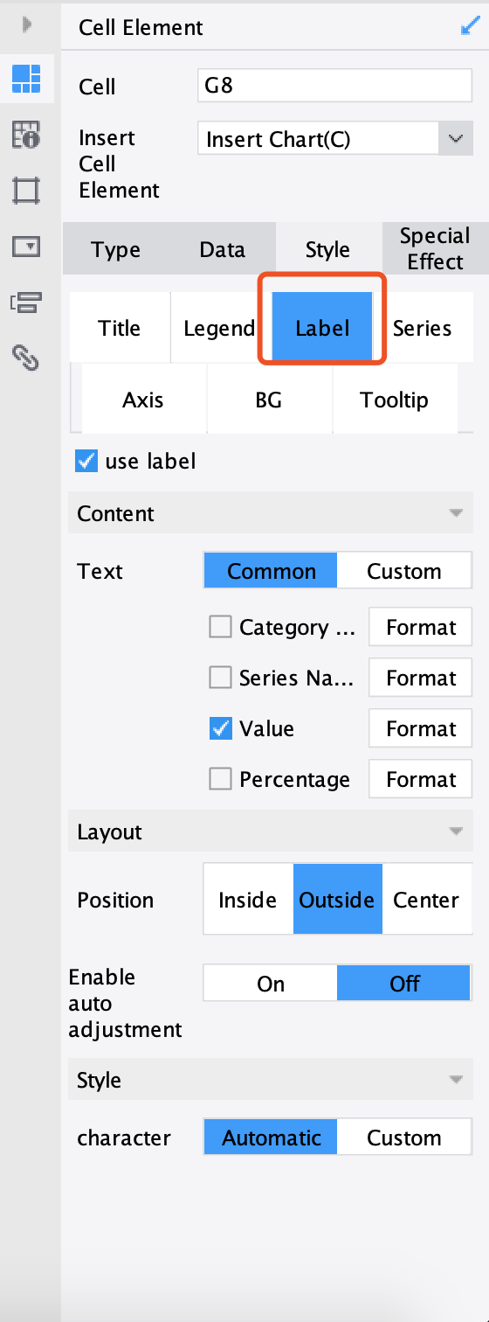Click the blue dock arrow beside Cell Element
Image resolution: width=489 pixels, height=1322 pixels.
[x=469, y=27]
